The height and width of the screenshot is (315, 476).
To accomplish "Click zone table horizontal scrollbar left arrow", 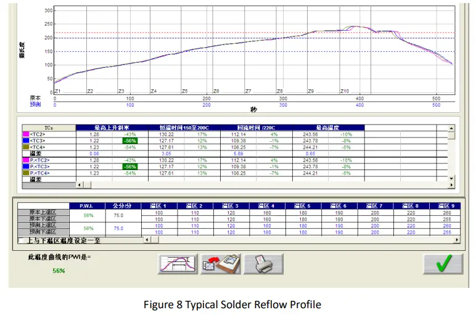I will (147, 240).
